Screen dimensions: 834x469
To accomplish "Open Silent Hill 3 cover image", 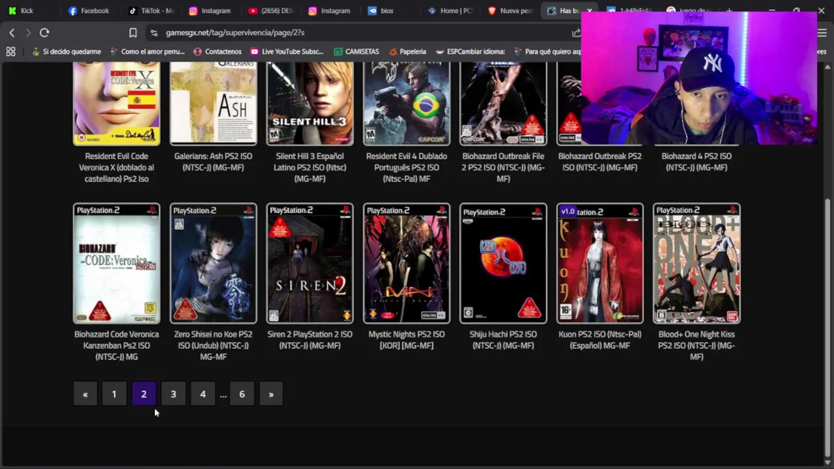I will tap(309, 104).
